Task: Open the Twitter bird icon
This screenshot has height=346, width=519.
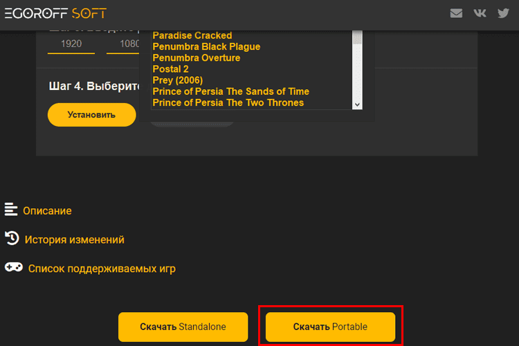Action: coord(503,13)
